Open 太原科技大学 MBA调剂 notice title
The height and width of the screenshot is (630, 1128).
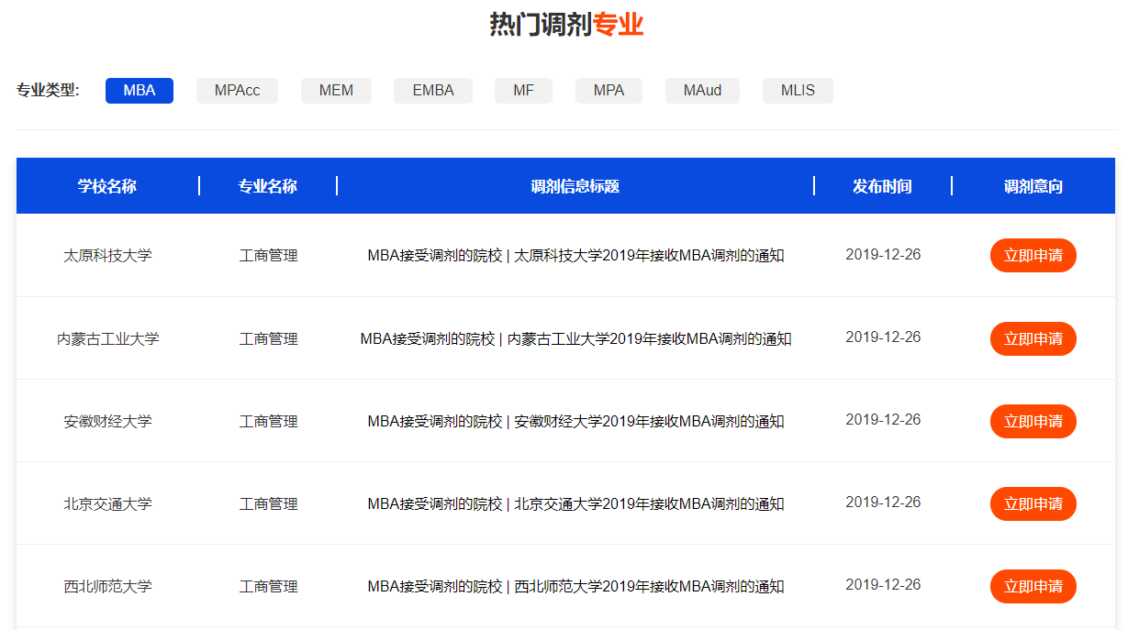coord(575,256)
